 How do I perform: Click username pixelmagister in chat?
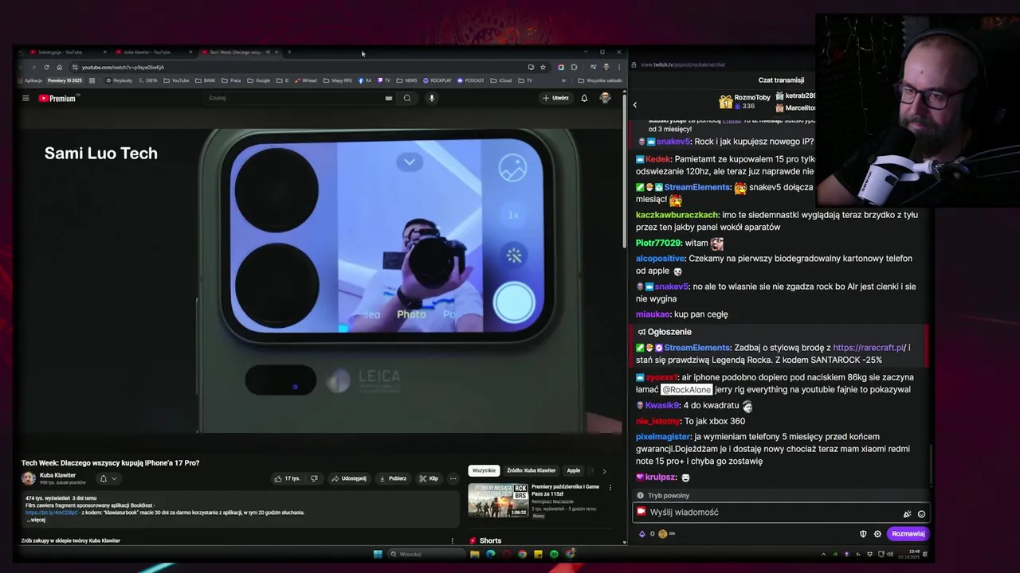pyautogui.click(x=663, y=437)
